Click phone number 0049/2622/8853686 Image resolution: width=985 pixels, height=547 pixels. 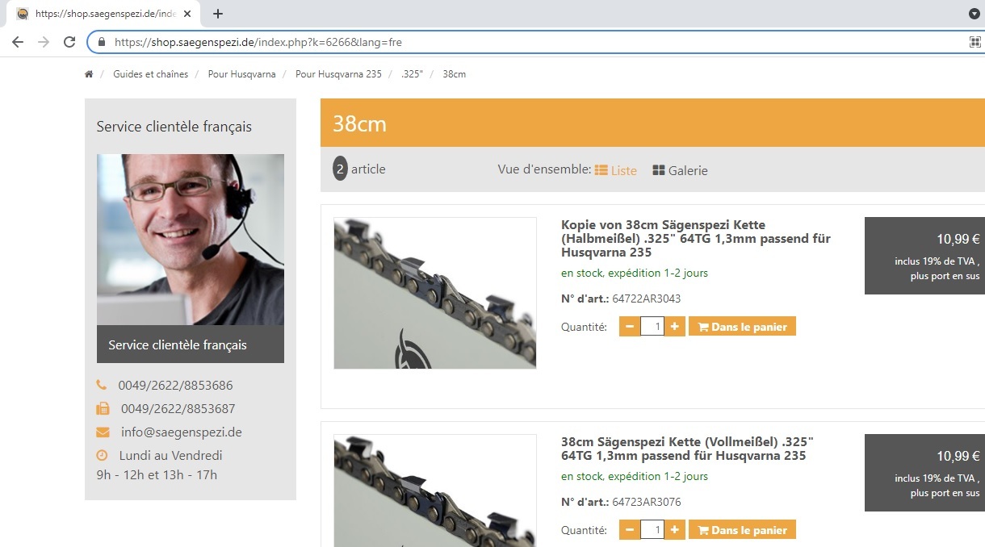175,386
